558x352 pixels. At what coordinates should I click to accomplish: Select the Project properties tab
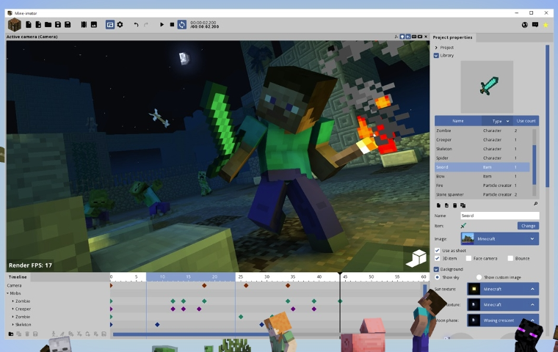point(453,37)
